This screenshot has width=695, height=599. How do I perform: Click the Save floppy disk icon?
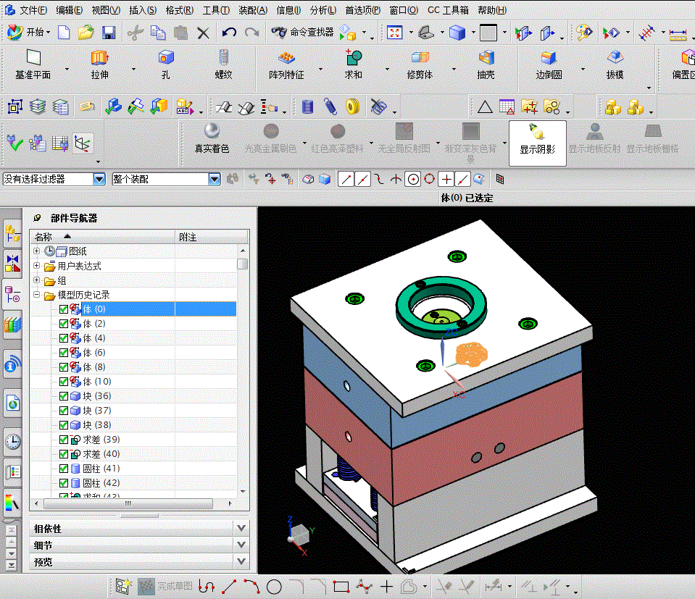(109, 33)
